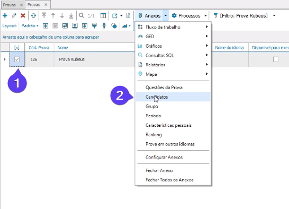Click the save layout icon
Screen dimensions: 289x209
[65, 25]
